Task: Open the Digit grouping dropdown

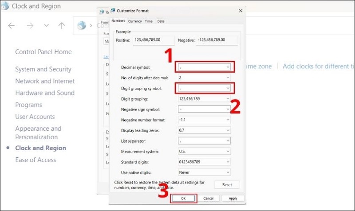Action: click(204, 98)
